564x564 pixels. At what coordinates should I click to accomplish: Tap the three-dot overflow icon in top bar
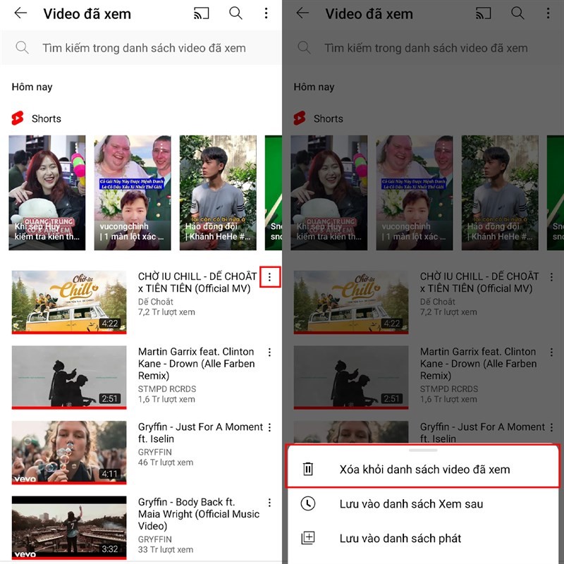pos(266,13)
